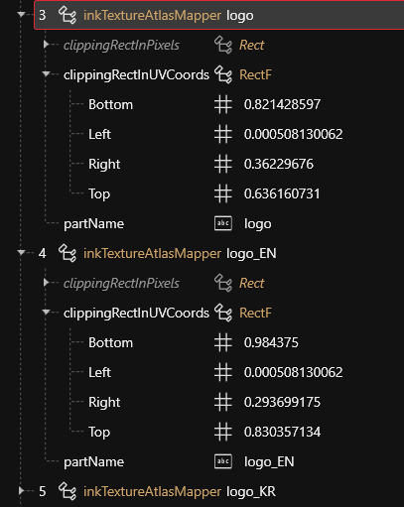Click Left value 0.000508130062 in entry 3
Viewport: 404px width, 507px height.
click(294, 134)
